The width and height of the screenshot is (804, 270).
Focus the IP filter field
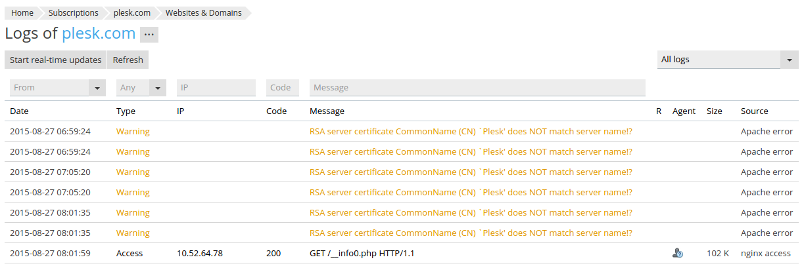216,88
